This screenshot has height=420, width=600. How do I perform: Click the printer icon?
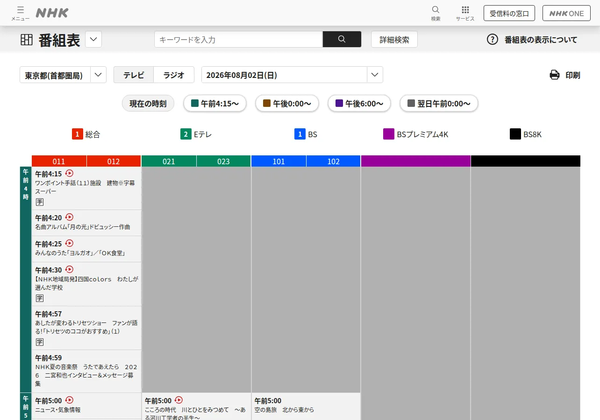pyautogui.click(x=555, y=75)
